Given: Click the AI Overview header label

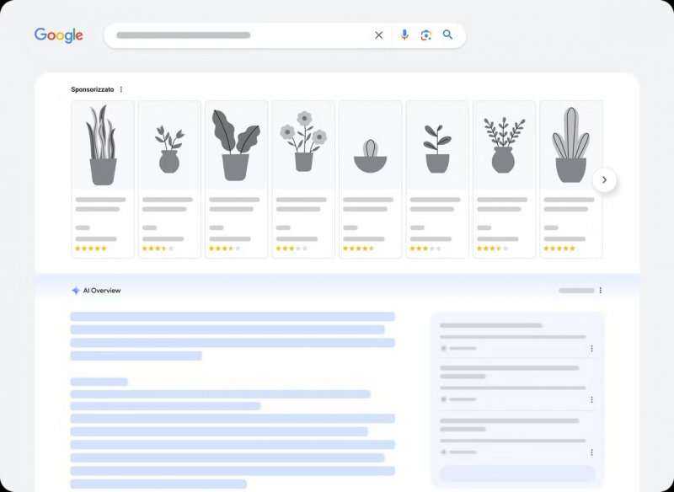Looking at the screenshot, I should (101, 290).
